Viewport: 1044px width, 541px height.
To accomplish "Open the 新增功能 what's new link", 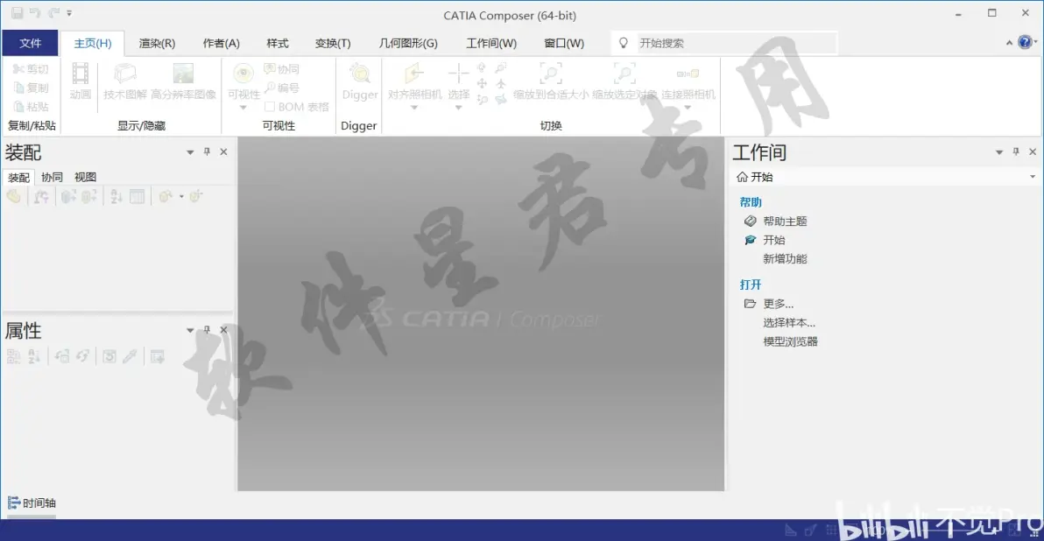I will coord(785,259).
